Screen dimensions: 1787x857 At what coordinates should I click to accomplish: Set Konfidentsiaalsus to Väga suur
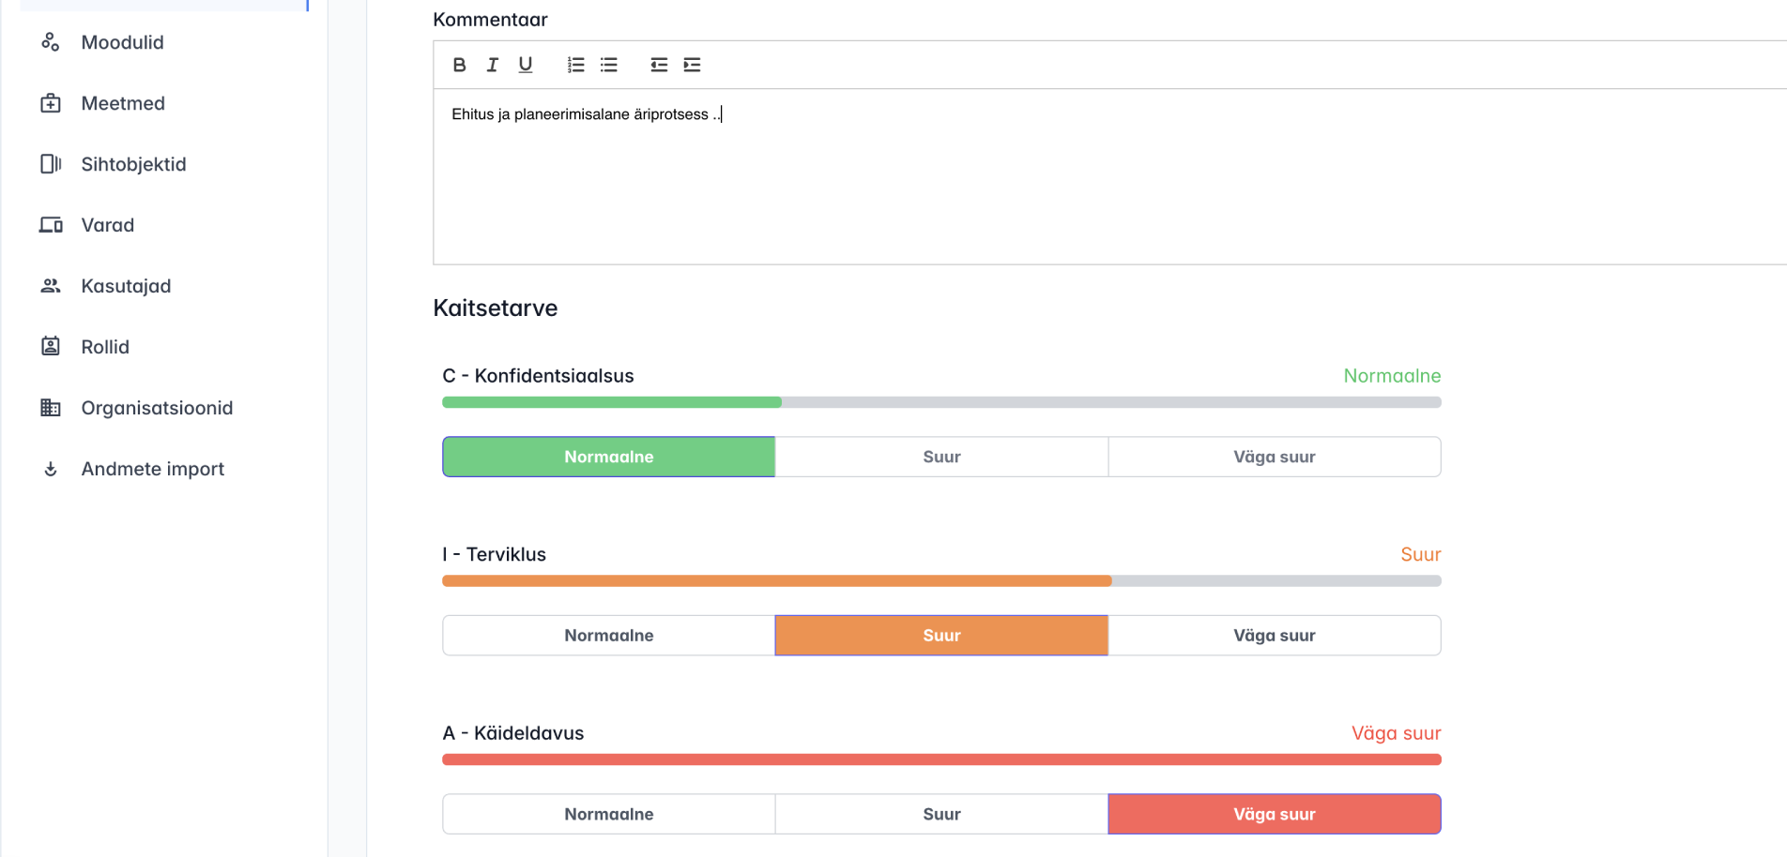tap(1274, 457)
